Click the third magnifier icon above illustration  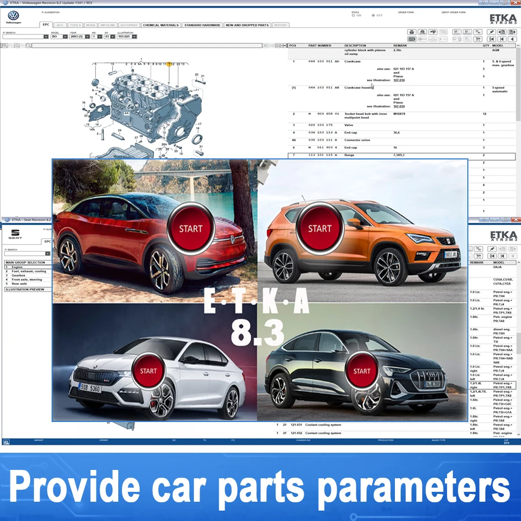(17, 45)
